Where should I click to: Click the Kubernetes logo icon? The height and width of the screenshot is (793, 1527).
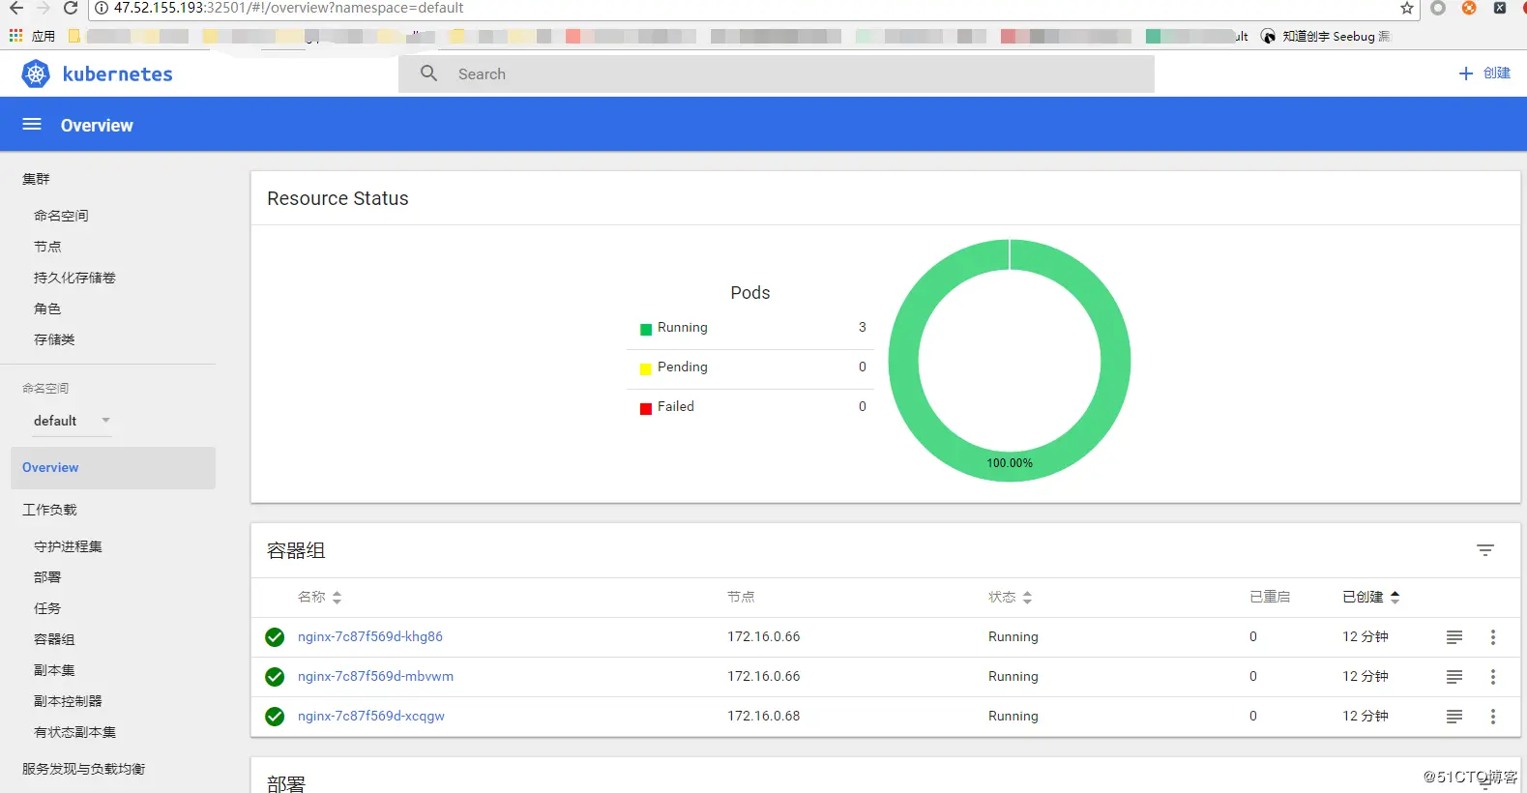(36, 73)
